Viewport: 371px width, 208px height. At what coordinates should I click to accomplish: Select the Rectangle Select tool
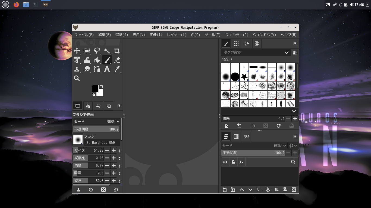[x=87, y=51]
